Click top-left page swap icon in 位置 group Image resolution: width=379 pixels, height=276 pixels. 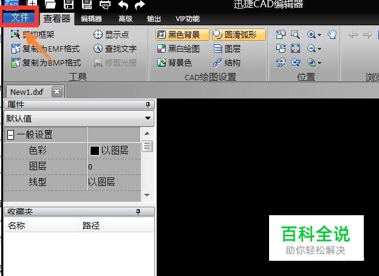coord(281,35)
